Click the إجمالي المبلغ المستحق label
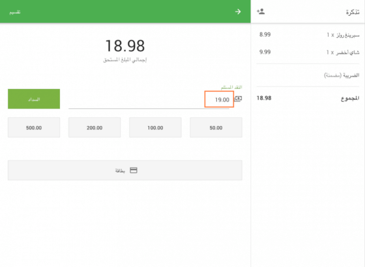Viewport: 365px width, 267px height. click(x=125, y=60)
